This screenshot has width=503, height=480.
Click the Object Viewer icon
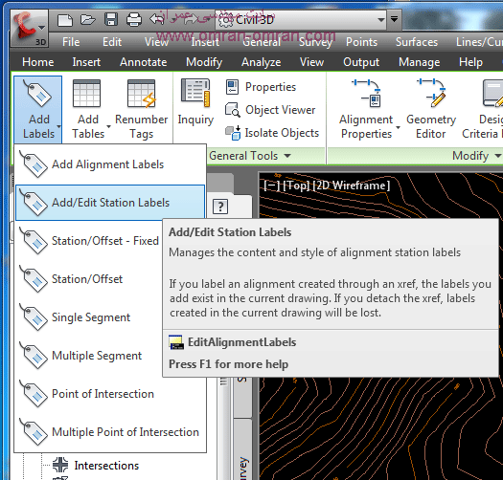coord(232,110)
